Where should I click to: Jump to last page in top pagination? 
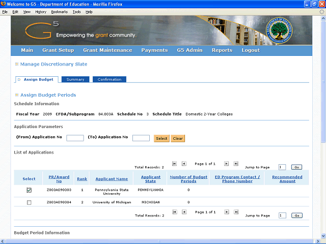pos(236,164)
